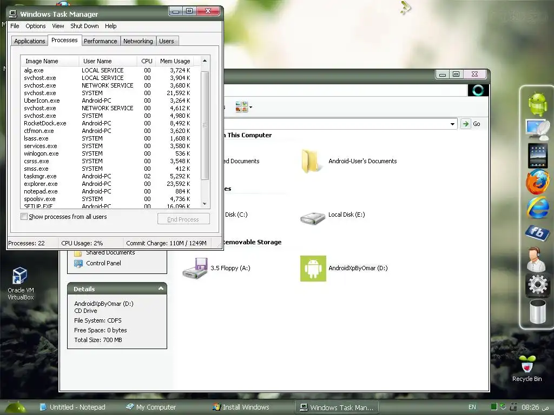
Task: Select the spoolsv.exe process row
Action: tap(110, 199)
